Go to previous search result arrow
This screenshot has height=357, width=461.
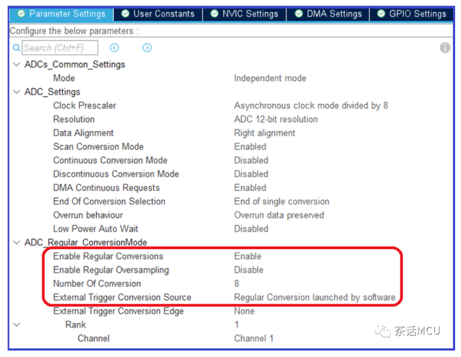click(115, 48)
